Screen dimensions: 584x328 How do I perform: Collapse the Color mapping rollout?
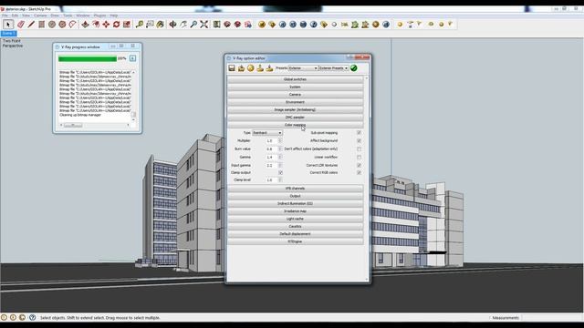coord(295,125)
